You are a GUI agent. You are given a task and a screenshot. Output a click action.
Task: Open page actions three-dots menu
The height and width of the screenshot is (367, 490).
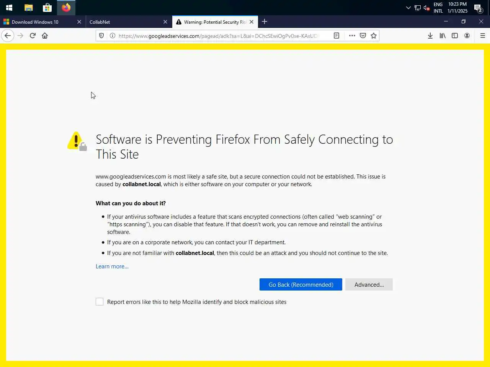coord(352,36)
